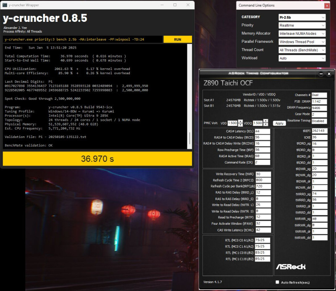Select the tCKE field showing 36
Image resolution: width=336 pixels, height=291 pixels.
click(320, 137)
